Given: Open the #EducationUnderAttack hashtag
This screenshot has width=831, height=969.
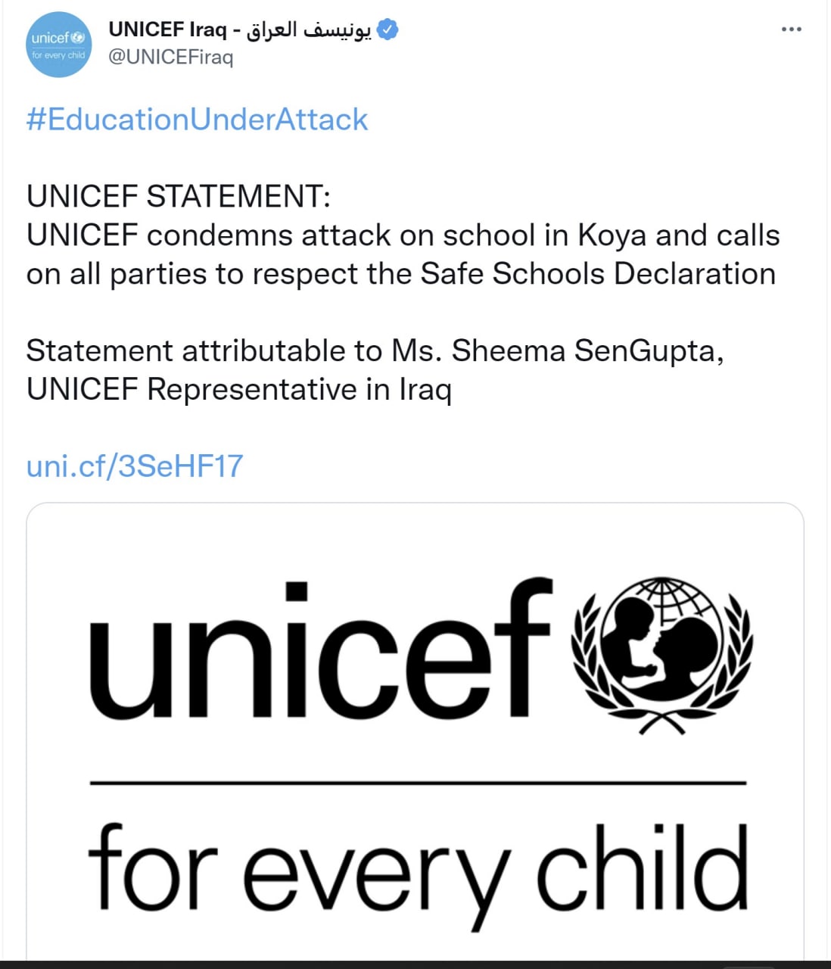Looking at the screenshot, I should pos(197,120).
